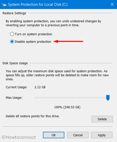The width and height of the screenshot is (117, 142).
Task: Close the System Protection dialog
Action: tap(112, 4)
